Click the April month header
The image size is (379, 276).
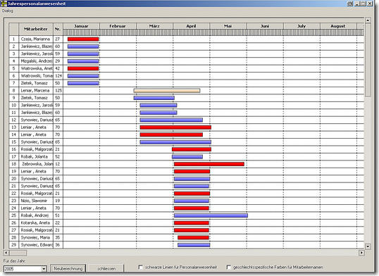191,26
